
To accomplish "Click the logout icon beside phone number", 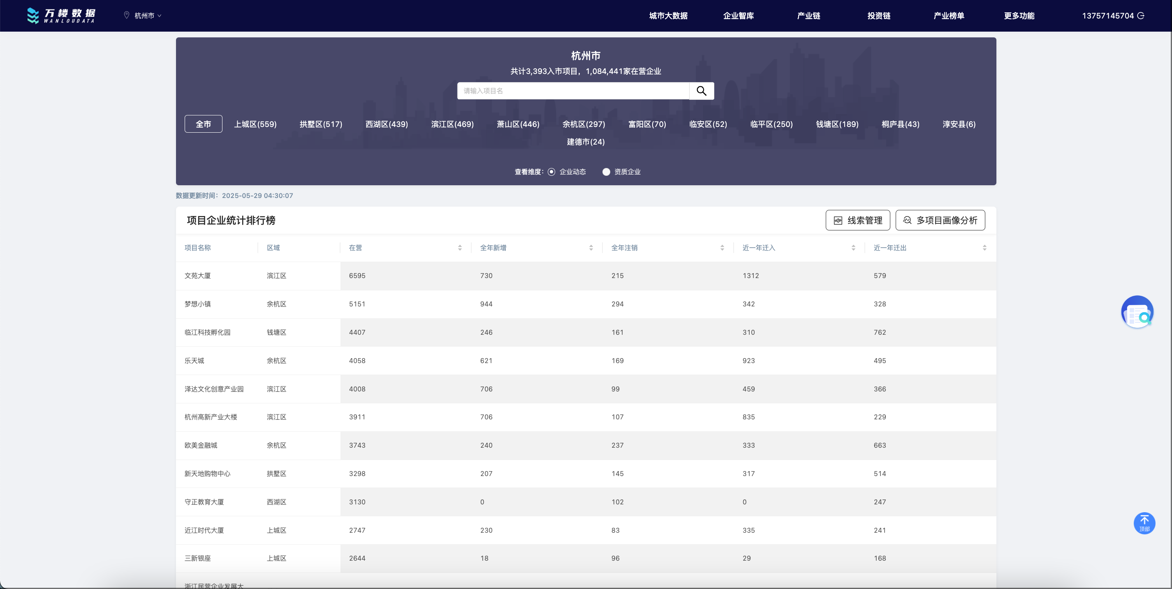I will [1141, 16].
